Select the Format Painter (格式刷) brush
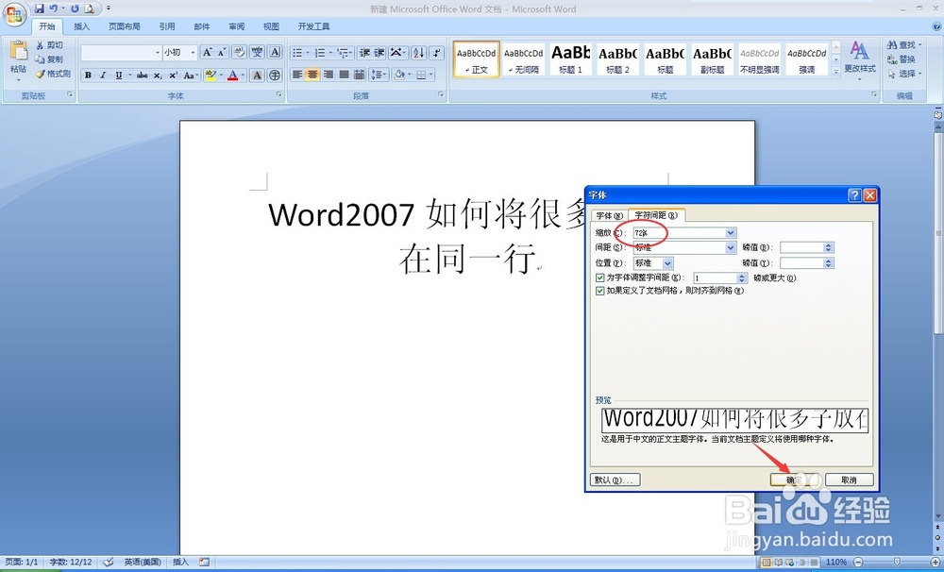The image size is (944, 572). pyautogui.click(x=39, y=74)
